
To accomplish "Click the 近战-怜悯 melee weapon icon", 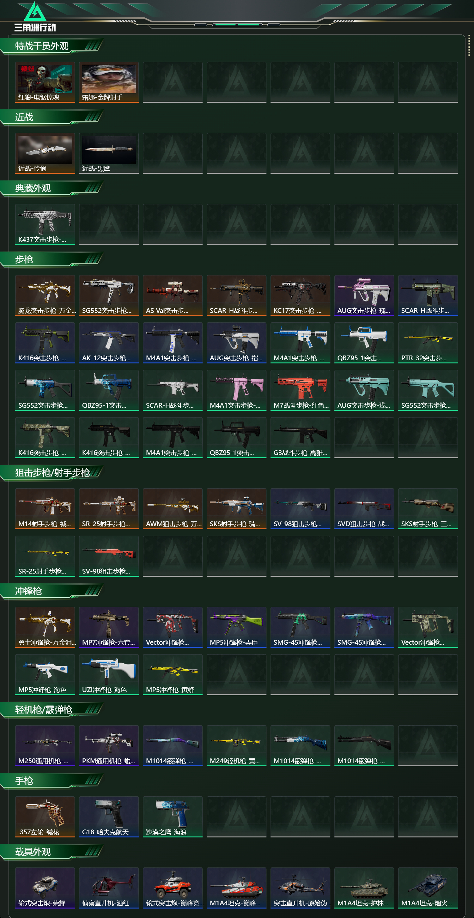I will (x=45, y=153).
